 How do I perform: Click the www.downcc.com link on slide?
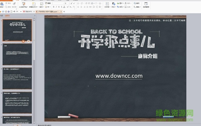point(119,76)
